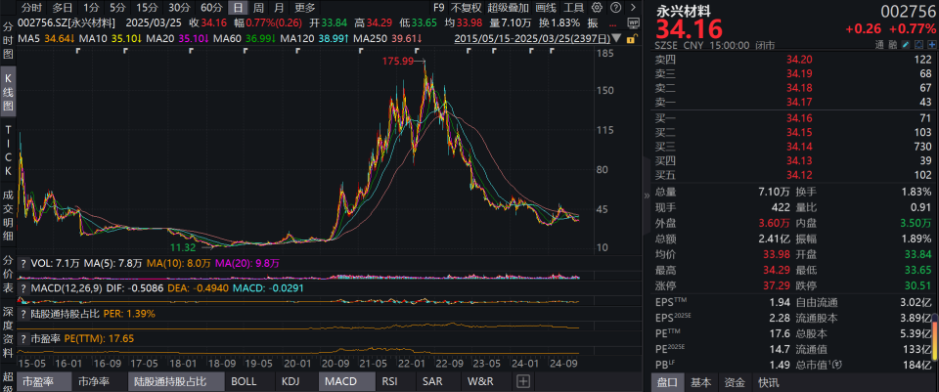Screen dimensions: 939x392
Task: Click the VOL help question mark
Action: coord(23,263)
